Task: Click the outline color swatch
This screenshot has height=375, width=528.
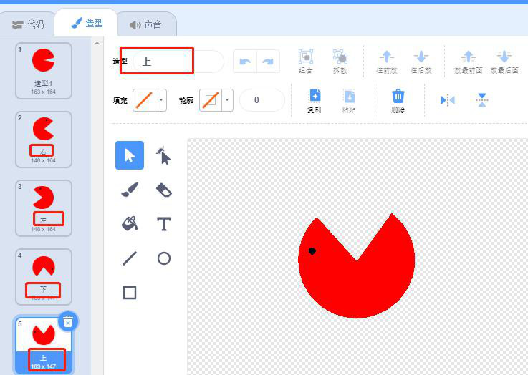Action: click(x=211, y=100)
